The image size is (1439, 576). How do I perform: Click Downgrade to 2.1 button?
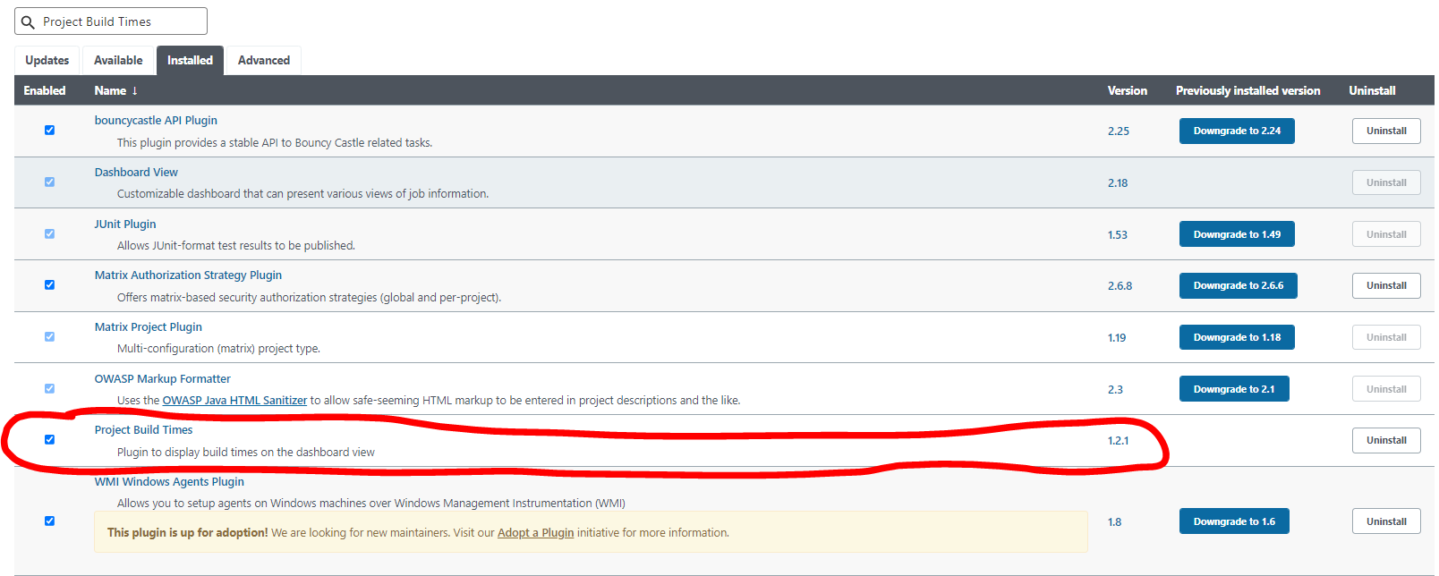point(1234,389)
